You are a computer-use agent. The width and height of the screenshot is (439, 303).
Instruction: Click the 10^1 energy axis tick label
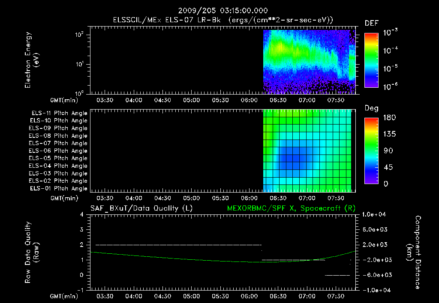point(79,64)
